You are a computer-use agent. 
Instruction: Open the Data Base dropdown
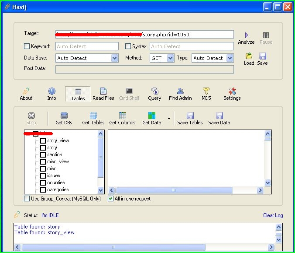pos(114,58)
